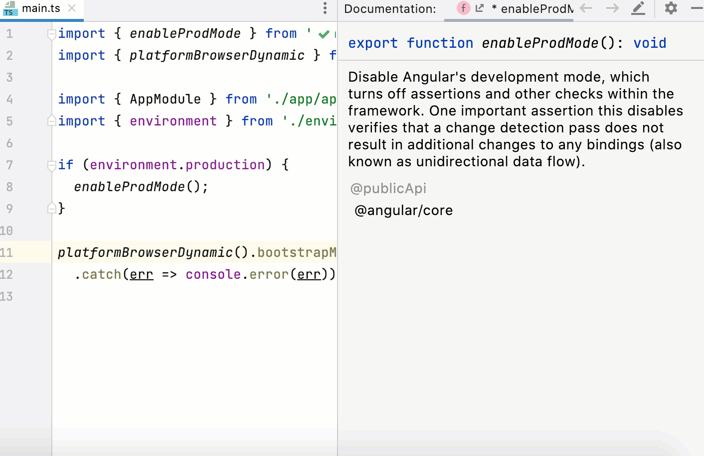Screen dimensions: 704x456
Task: Collapse the imports block on line 1
Action: tap(51, 34)
